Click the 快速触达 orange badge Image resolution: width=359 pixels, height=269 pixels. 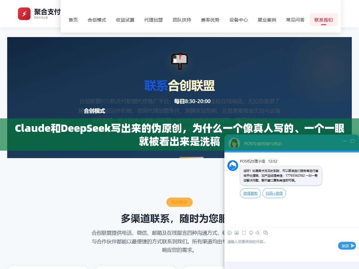[180, 202]
